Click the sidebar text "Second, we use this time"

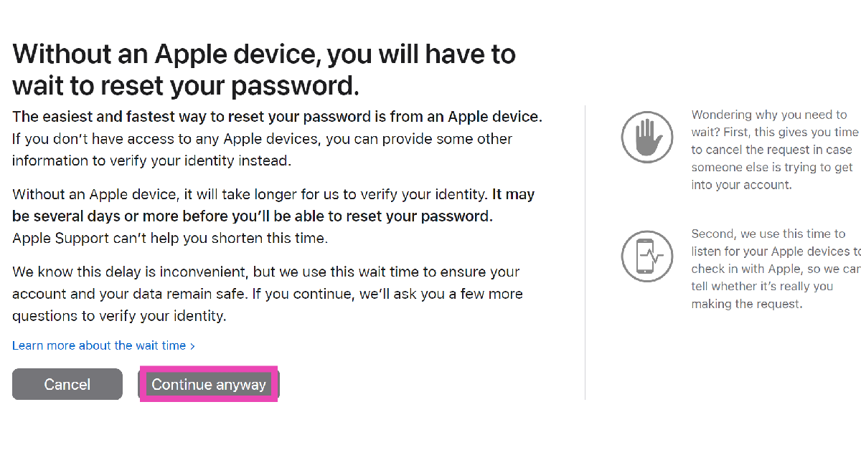(758, 234)
